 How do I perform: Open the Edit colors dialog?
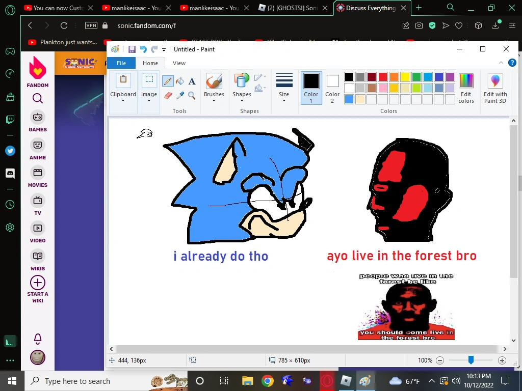466,88
